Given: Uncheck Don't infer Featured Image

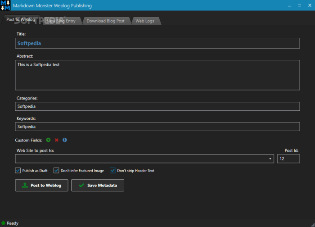Looking at the screenshot, I should 56,171.
